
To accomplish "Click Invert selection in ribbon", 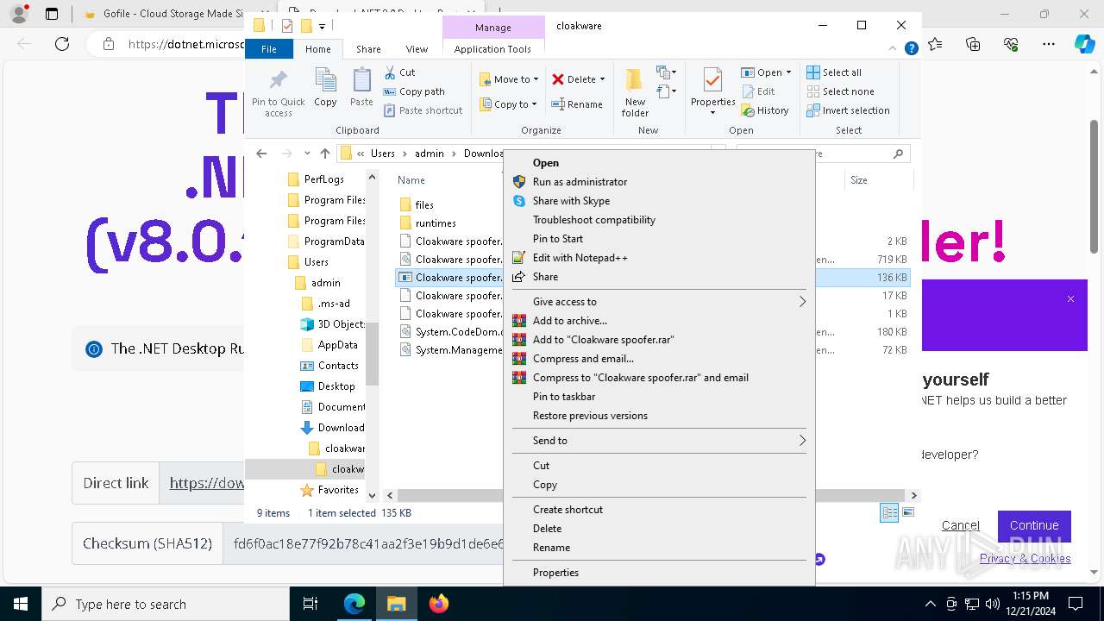I will [848, 110].
